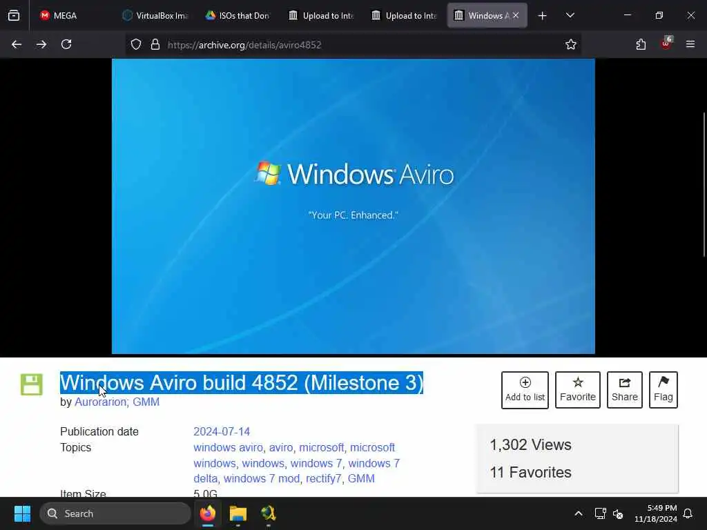707x530 pixels.
Task: Open the notifications bell icon
Action: click(688, 513)
